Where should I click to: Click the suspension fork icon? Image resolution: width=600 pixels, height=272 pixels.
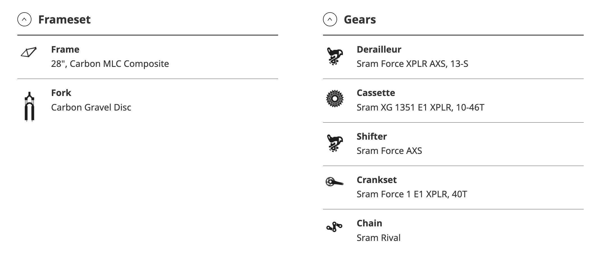(29, 107)
